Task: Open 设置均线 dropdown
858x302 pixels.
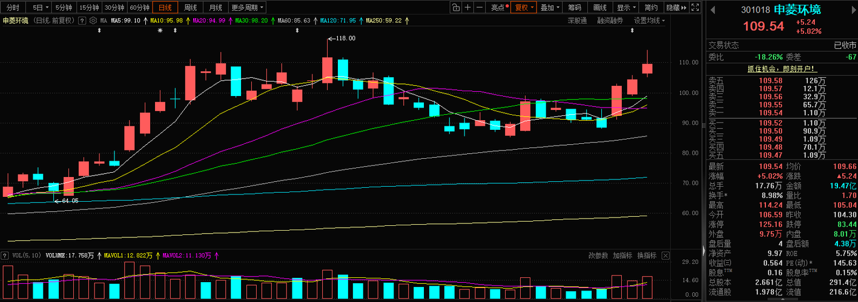Action: (x=649, y=21)
